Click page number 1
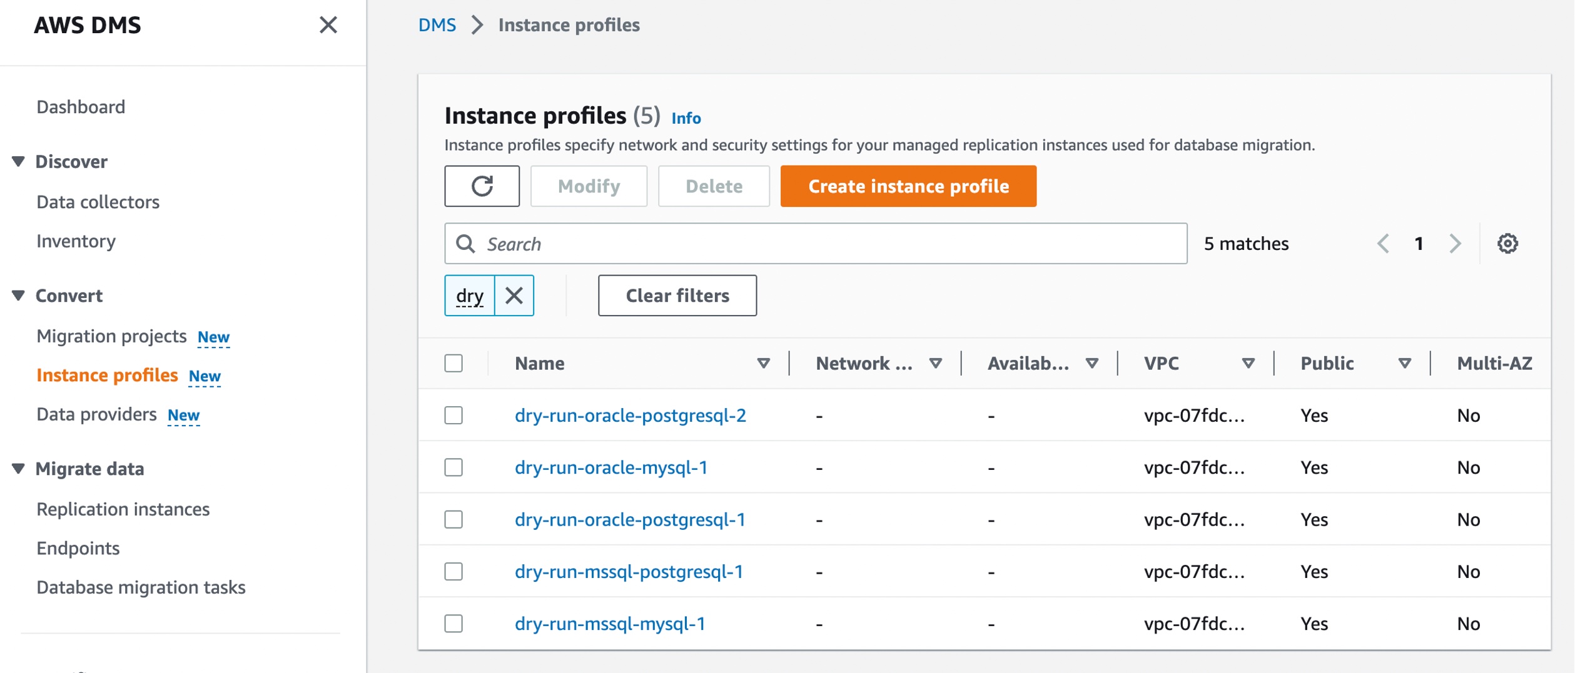The image size is (1575, 673). point(1419,244)
